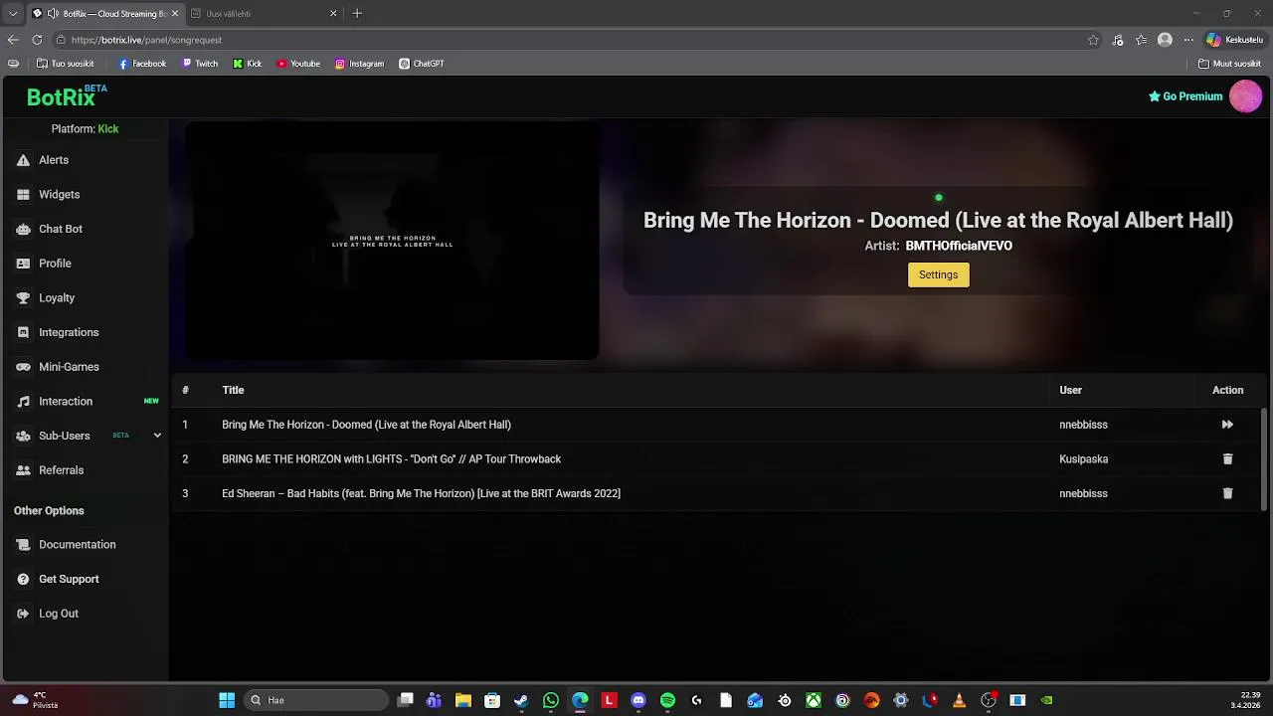Open the pink user avatar menu
Viewport: 1273px width, 716px height.
click(x=1245, y=96)
